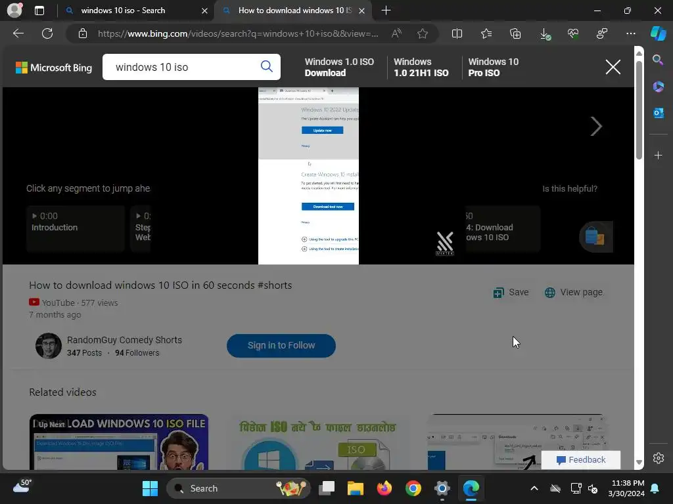Select 'How to download windows 10' tab

tap(294, 10)
